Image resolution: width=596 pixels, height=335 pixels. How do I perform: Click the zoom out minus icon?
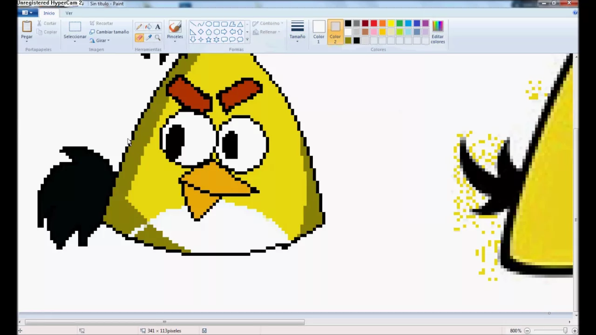tap(527, 331)
